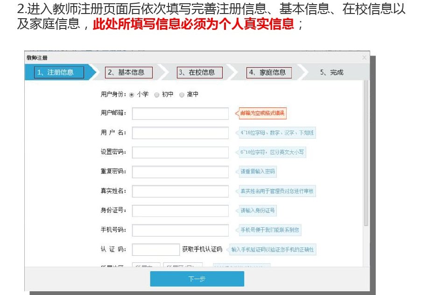This screenshot has height=295, width=422.
Task: Focus the 设置密码 password field
Action: tap(180, 152)
